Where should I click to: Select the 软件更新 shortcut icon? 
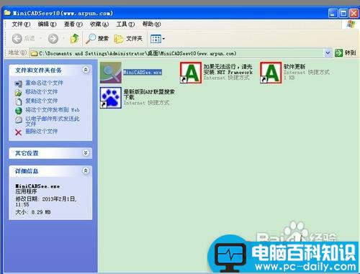coord(271,73)
